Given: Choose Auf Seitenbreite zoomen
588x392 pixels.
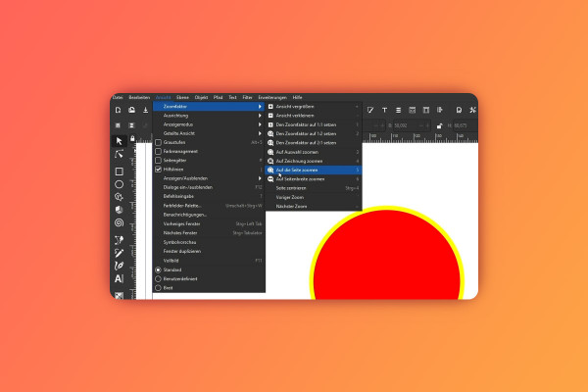Looking at the screenshot, I should pyautogui.click(x=314, y=179).
